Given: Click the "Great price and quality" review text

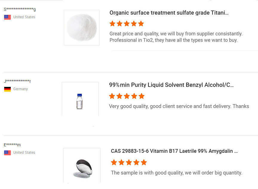Looking at the screenshot, I should [176, 37].
